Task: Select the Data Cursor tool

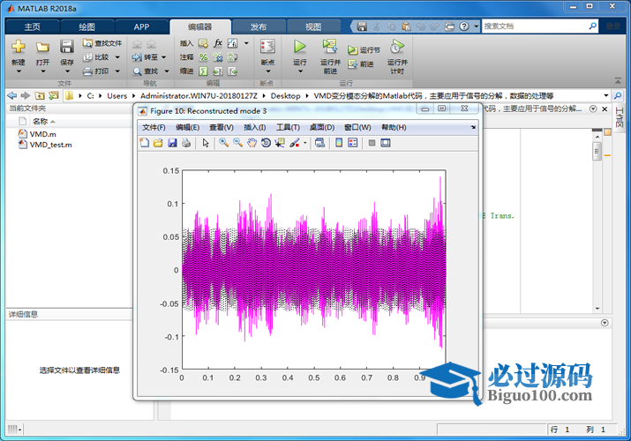Action: [x=279, y=143]
